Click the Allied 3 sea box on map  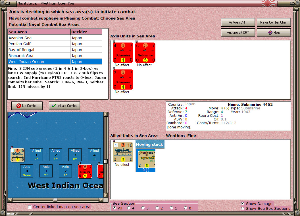click(75, 155)
